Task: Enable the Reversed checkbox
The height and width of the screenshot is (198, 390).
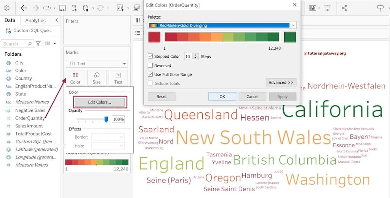Action: point(150,65)
